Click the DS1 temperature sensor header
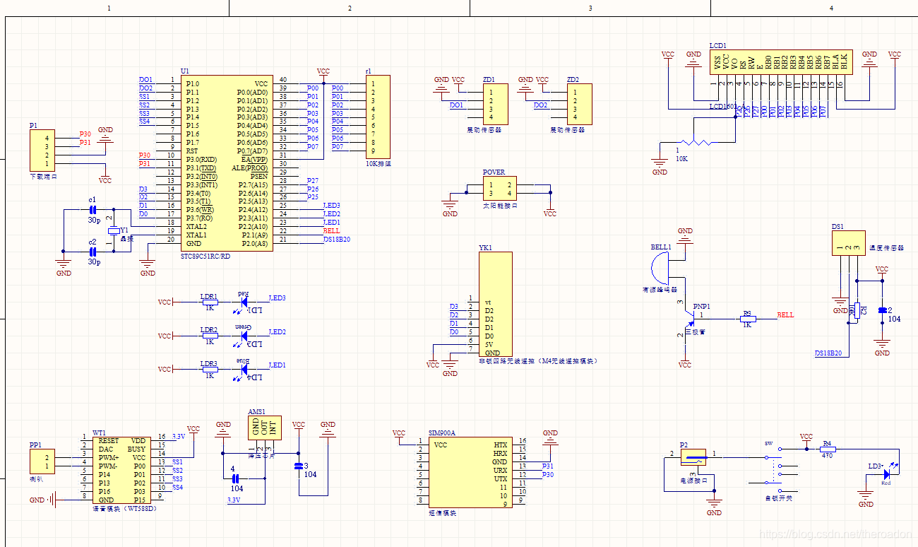 (x=847, y=243)
